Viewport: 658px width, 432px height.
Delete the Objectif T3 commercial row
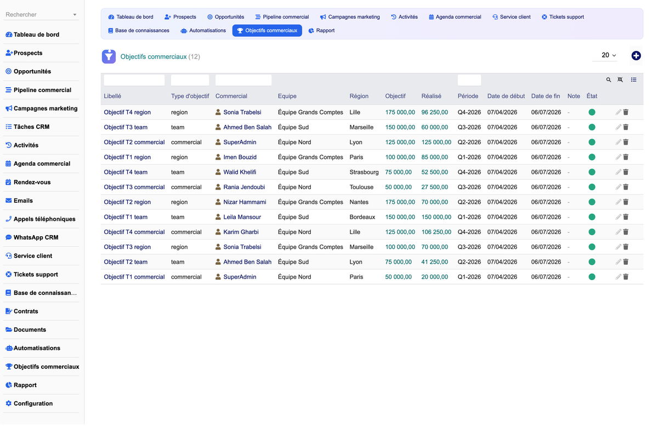626,187
